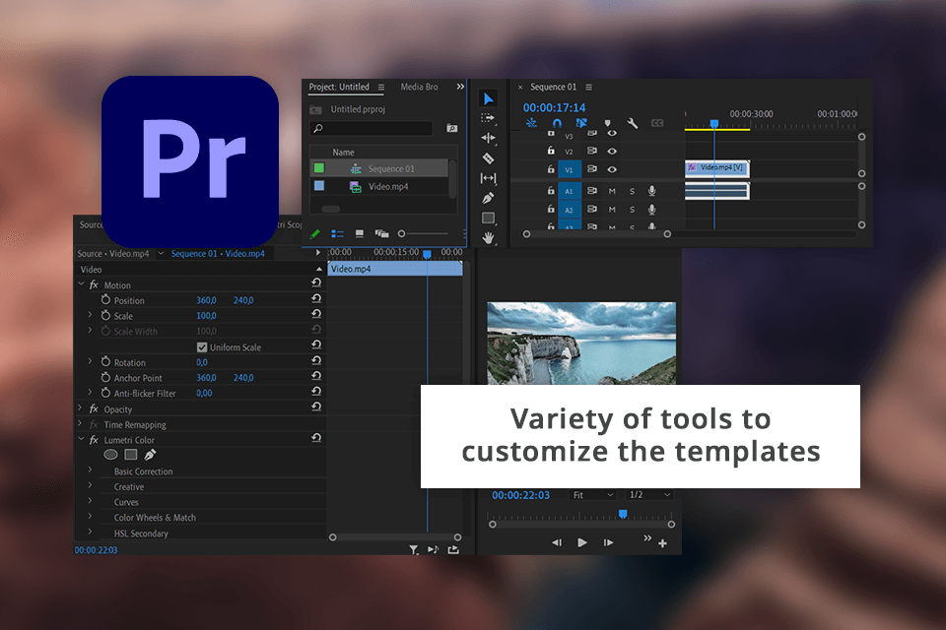Click the Project thumbnail zoom slider
This screenshot has height=630, width=946.
click(423, 234)
